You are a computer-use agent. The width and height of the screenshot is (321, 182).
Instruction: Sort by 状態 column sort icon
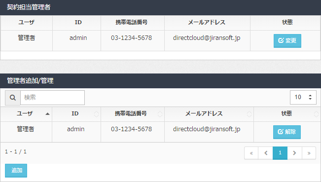pos(316,114)
